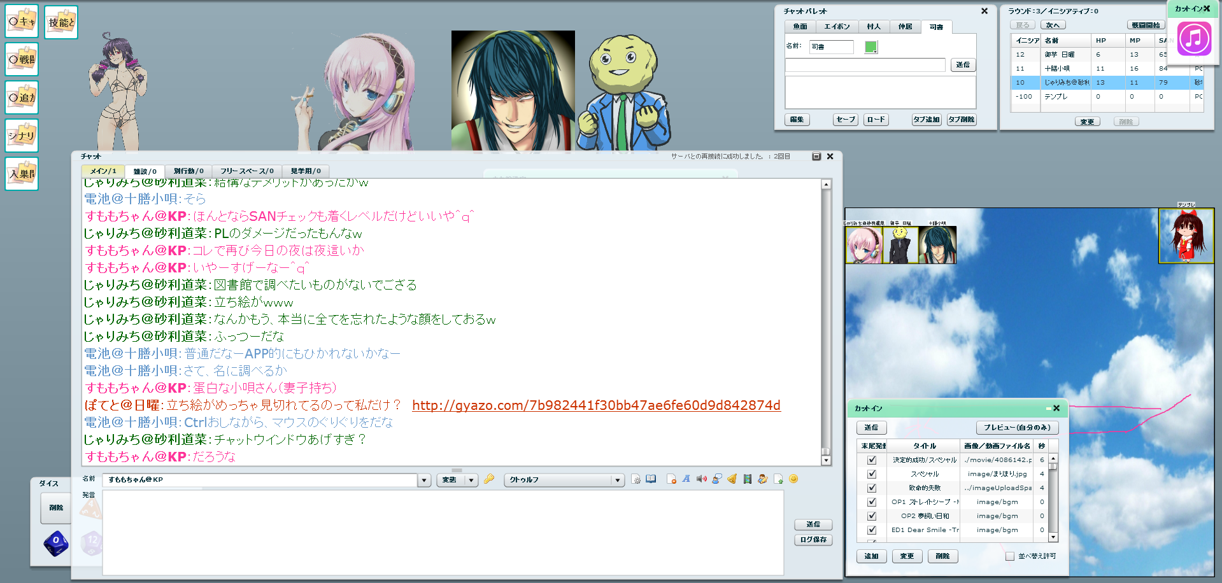The image size is (1222, 583).
Task: Open the blue letter A font icon
Action: [x=686, y=479]
